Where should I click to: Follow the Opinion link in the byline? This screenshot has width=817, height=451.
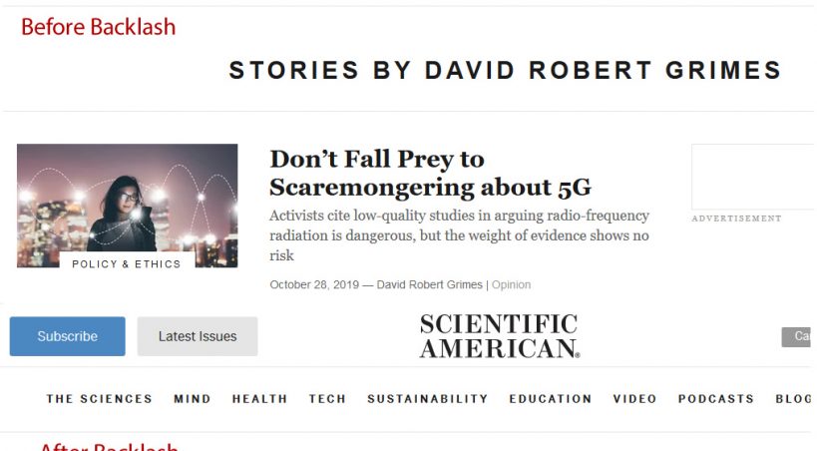tap(511, 285)
